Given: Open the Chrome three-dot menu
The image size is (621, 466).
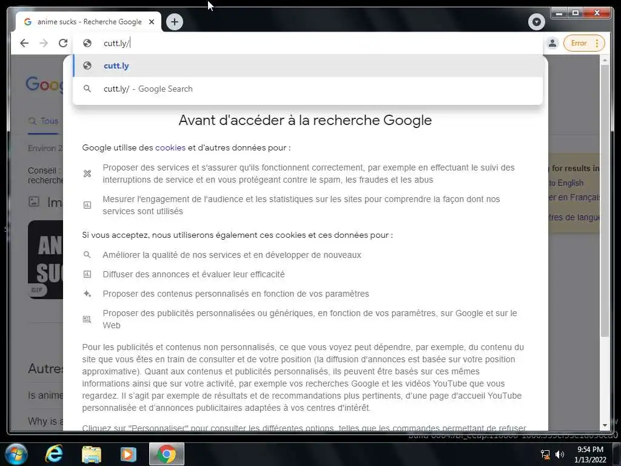Looking at the screenshot, I should click(x=597, y=43).
